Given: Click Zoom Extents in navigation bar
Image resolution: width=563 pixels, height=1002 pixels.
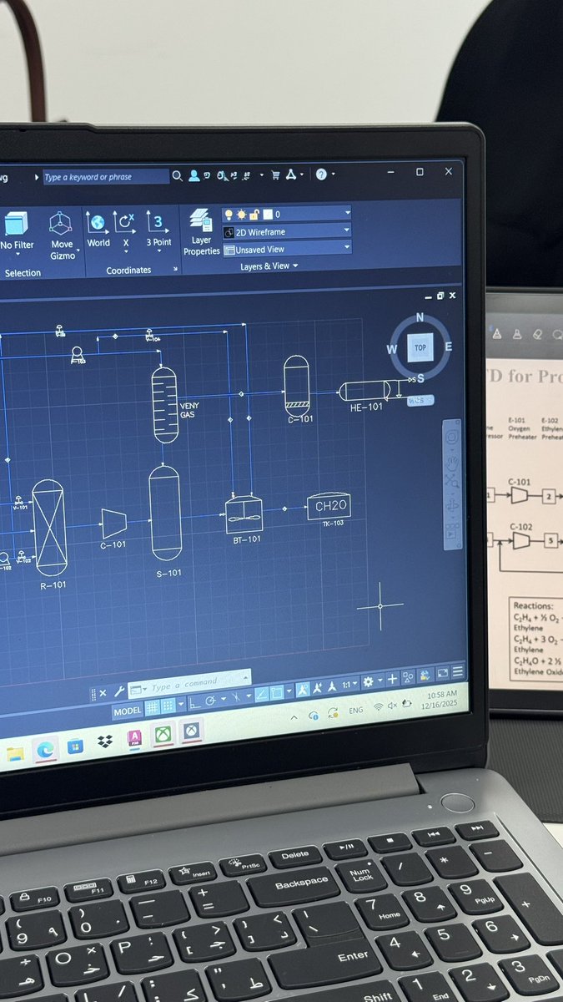Looking at the screenshot, I should [453, 483].
